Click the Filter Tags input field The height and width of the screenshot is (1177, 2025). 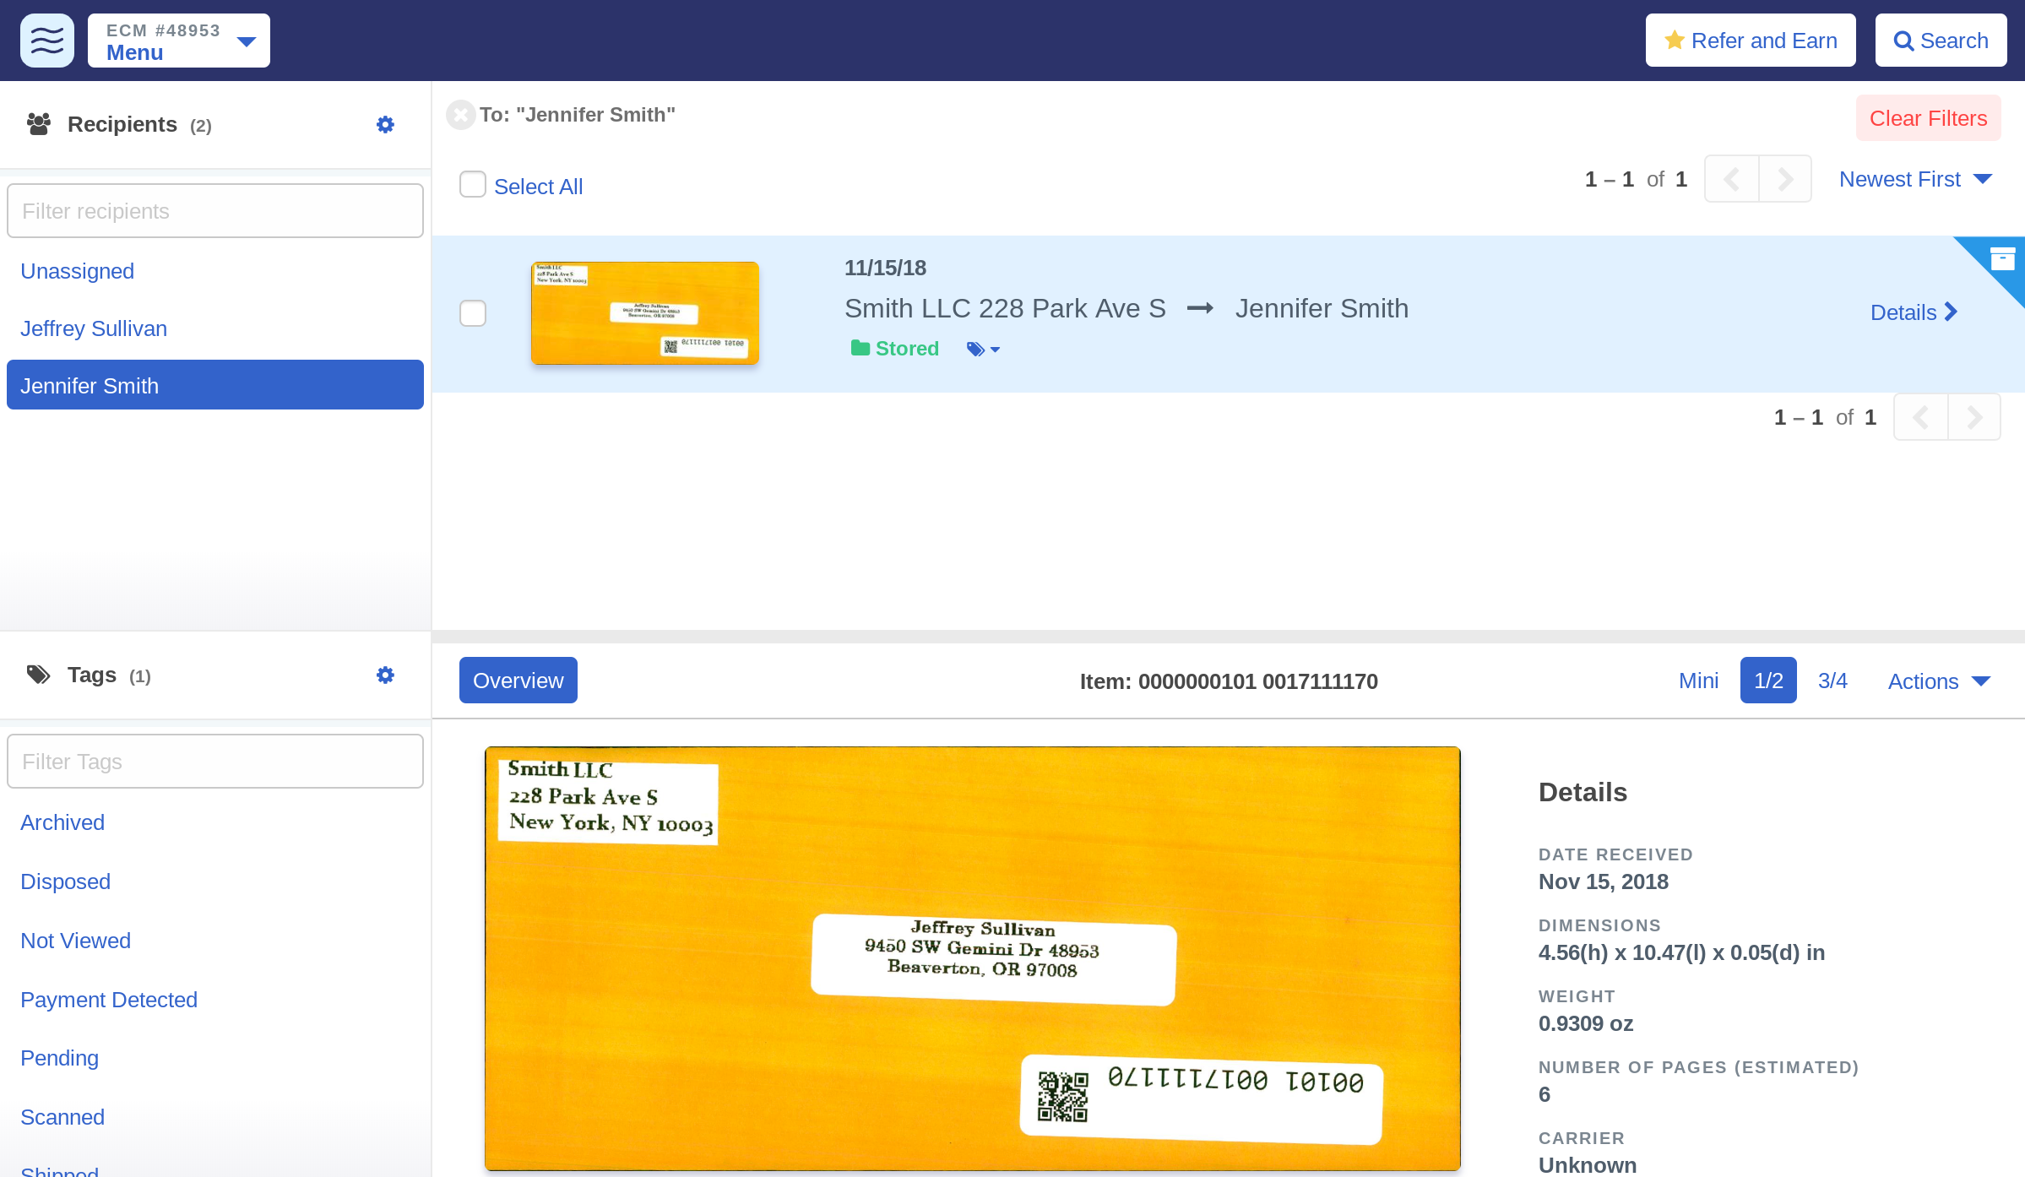pyautogui.click(x=215, y=762)
